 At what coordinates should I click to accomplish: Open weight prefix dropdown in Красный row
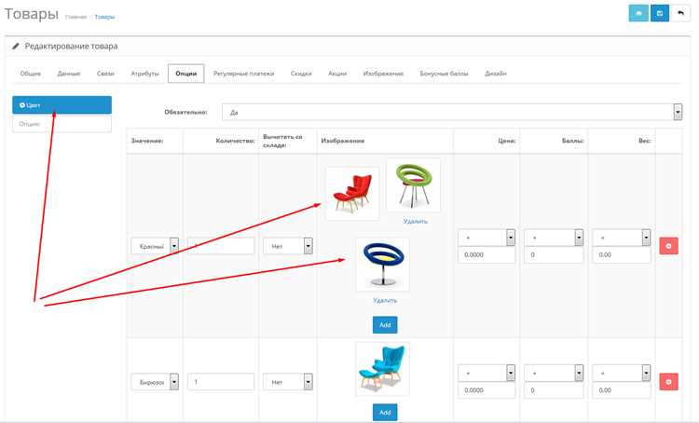622,238
